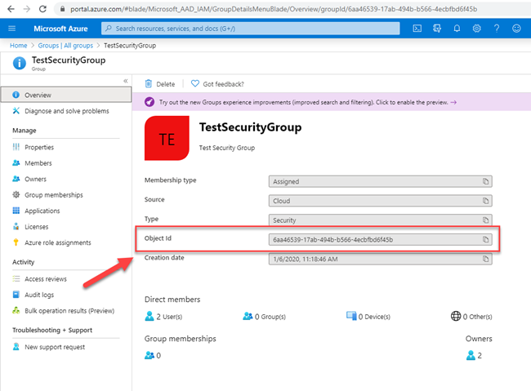Open the Group memberships count 0
Screen dimensions: 531x391
click(153, 355)
